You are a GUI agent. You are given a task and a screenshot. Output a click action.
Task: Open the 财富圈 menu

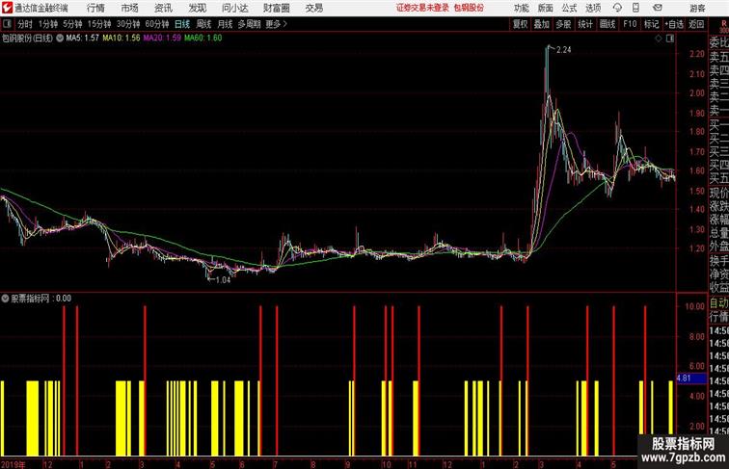click(276, 8)
